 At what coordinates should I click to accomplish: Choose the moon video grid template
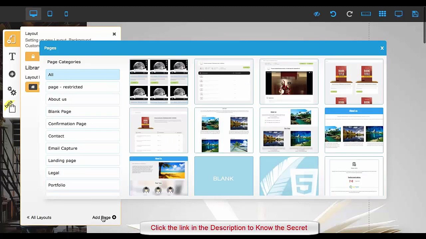[x=159, y=82]
